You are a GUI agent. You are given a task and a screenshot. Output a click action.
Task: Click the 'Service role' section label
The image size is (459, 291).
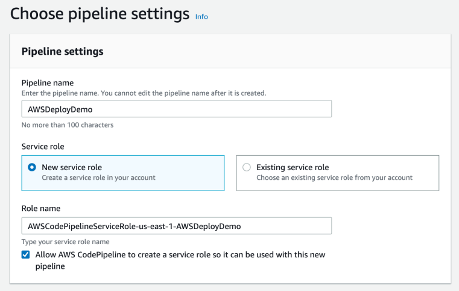(x=43, y=147)
